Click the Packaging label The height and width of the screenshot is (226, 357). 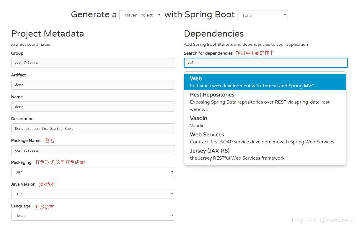click(x=21, y=162)
